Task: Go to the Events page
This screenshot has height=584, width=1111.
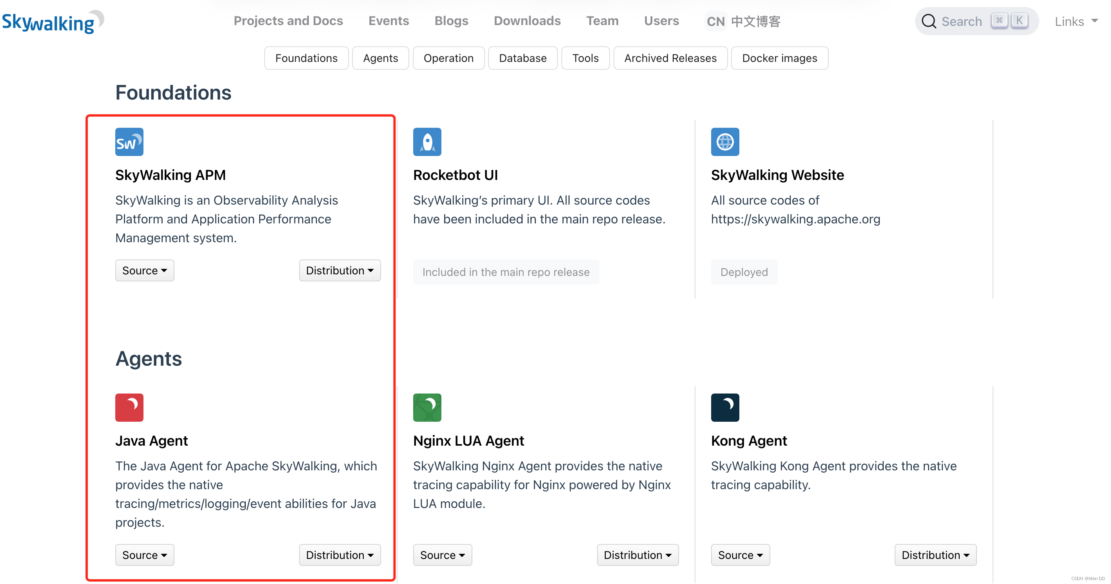Action: click(x=388, y=21)
